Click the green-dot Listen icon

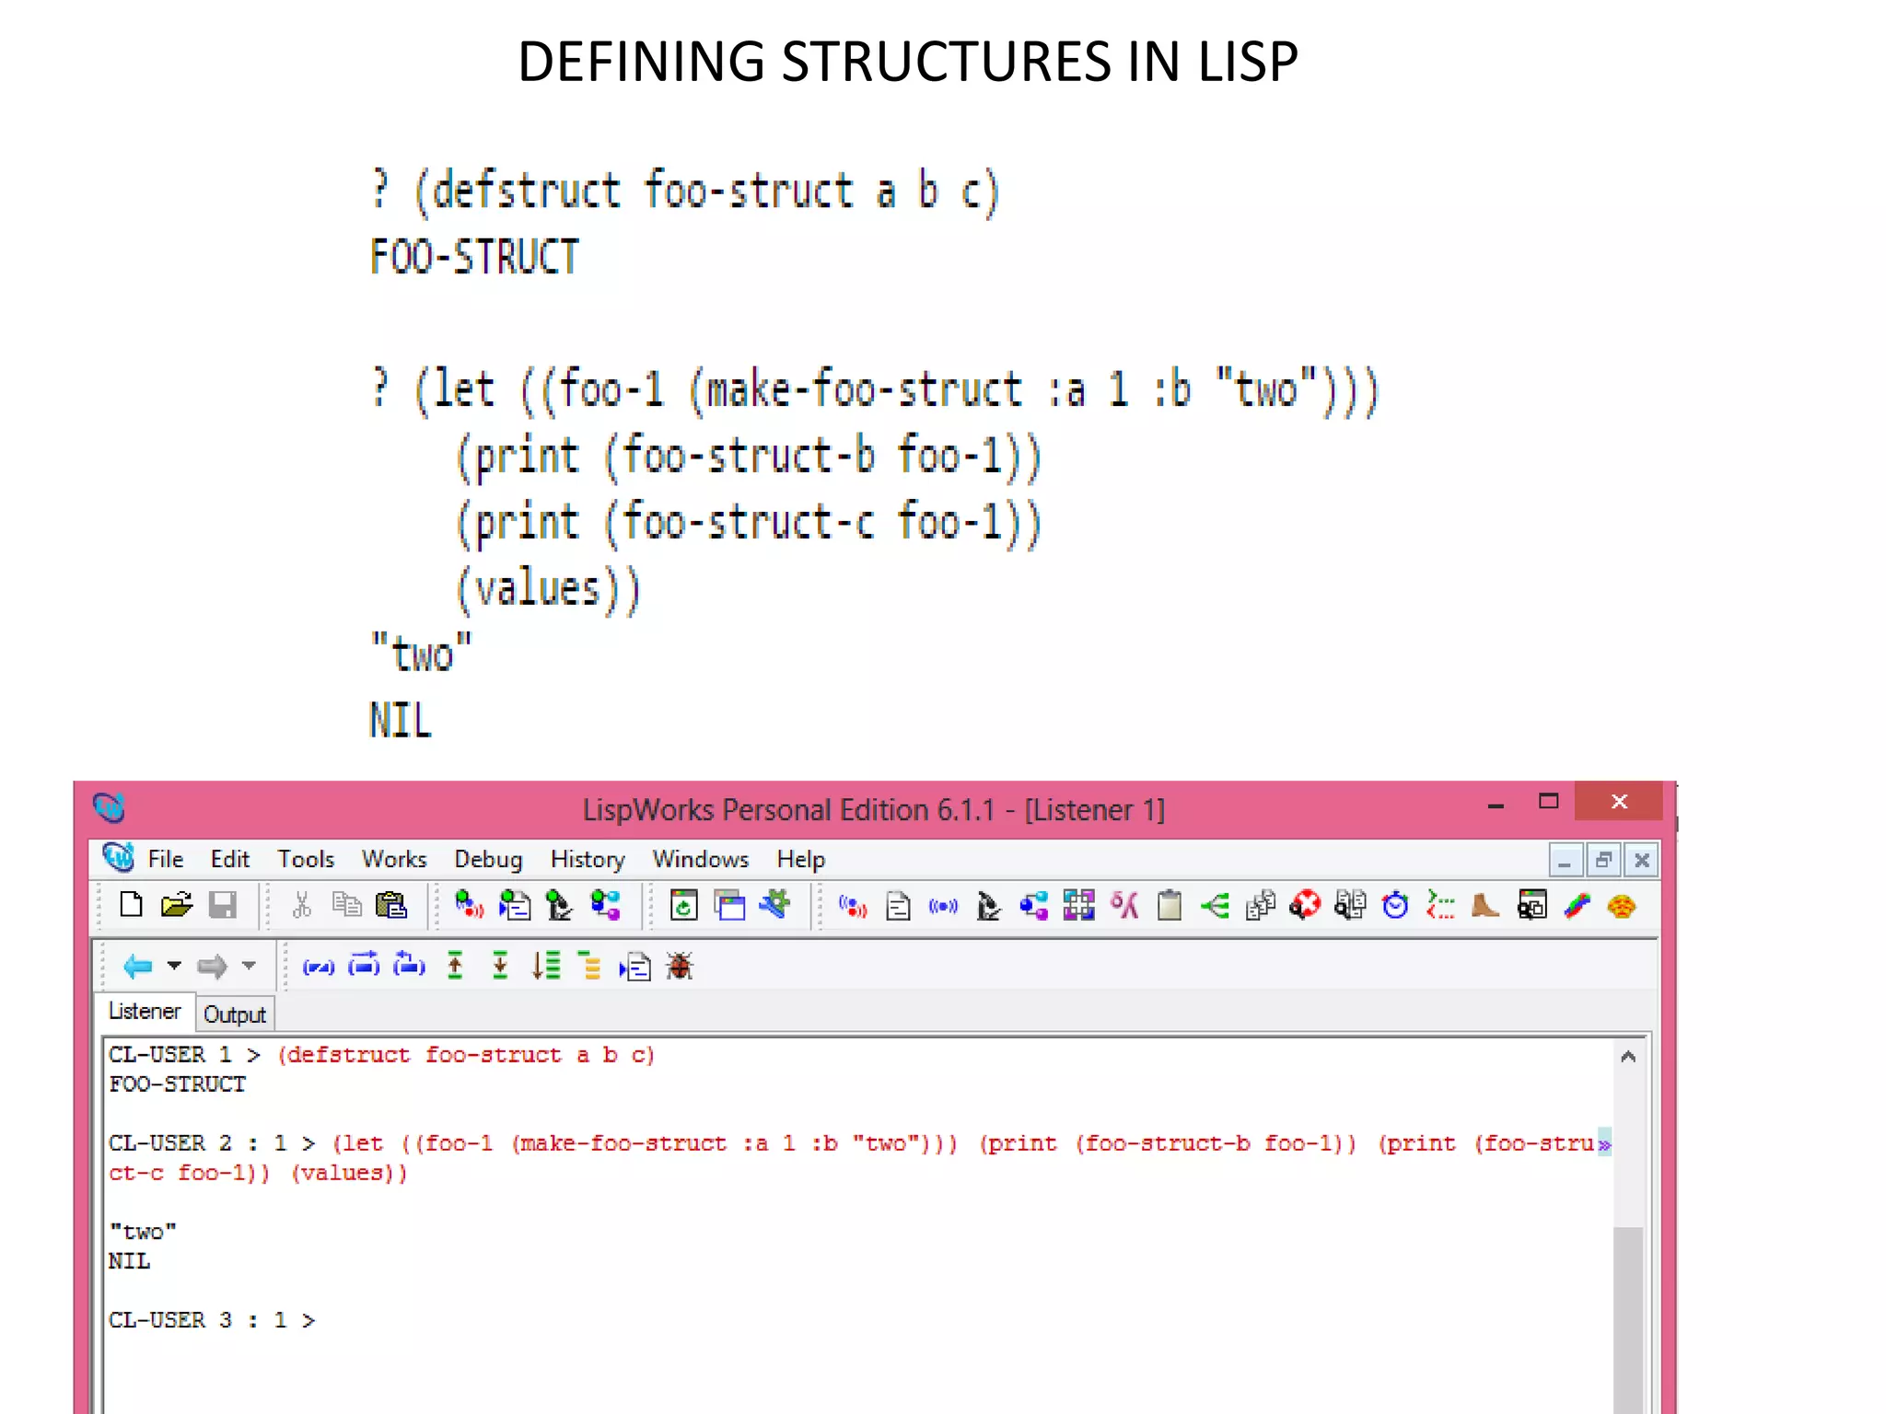coord(470,906)
